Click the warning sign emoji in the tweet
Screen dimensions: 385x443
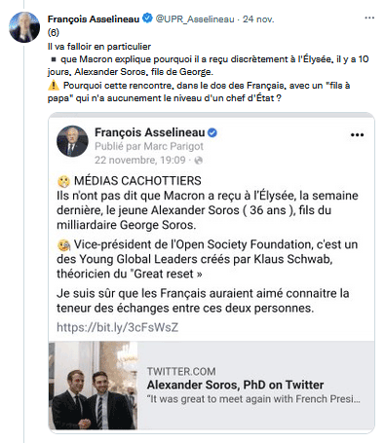[x=54, y=86]
